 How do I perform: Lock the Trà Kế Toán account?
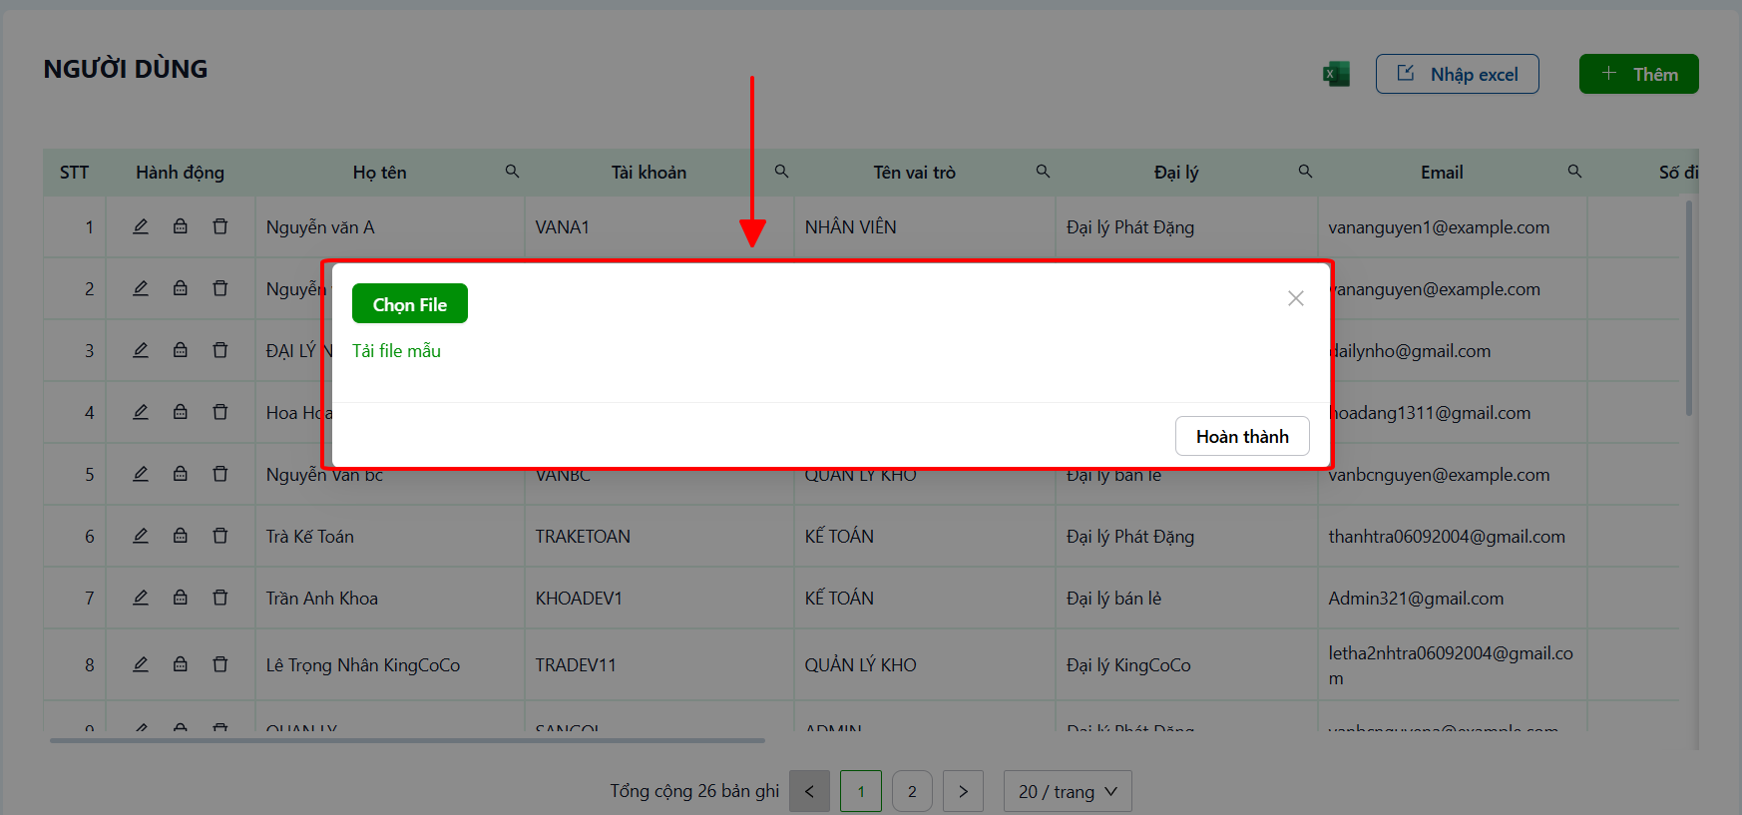click(x=181, y=536)
